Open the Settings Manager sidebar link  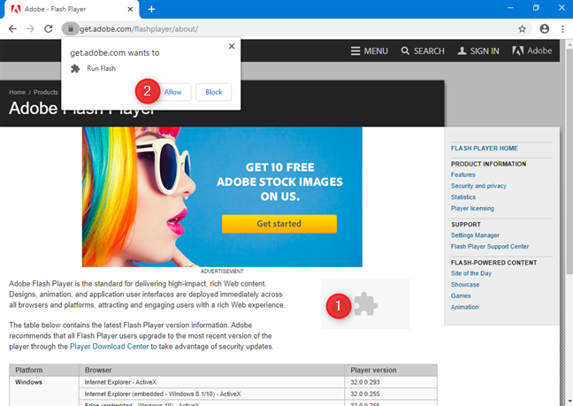pos(475,235)
